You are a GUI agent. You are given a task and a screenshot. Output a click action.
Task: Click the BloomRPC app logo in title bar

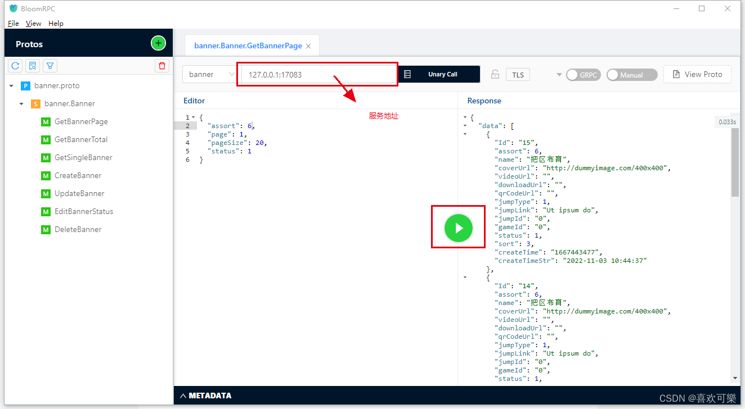click(14, 8)
